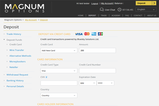The image size is (159, 106).
Task: Collapse the Deposit Funds tree arrow
Action: point(4,39)
